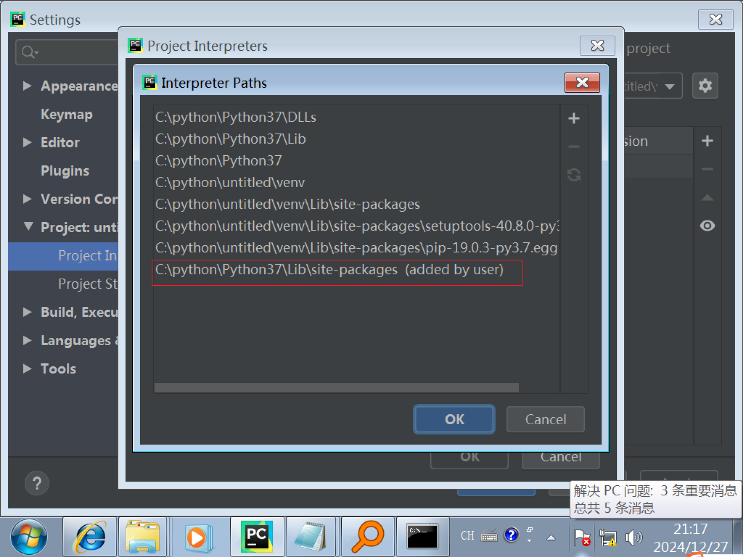Click minus uninstall icon in Settings package list
Image resolution: width=743 pixels, height=557 pixels.
point(707,169)
